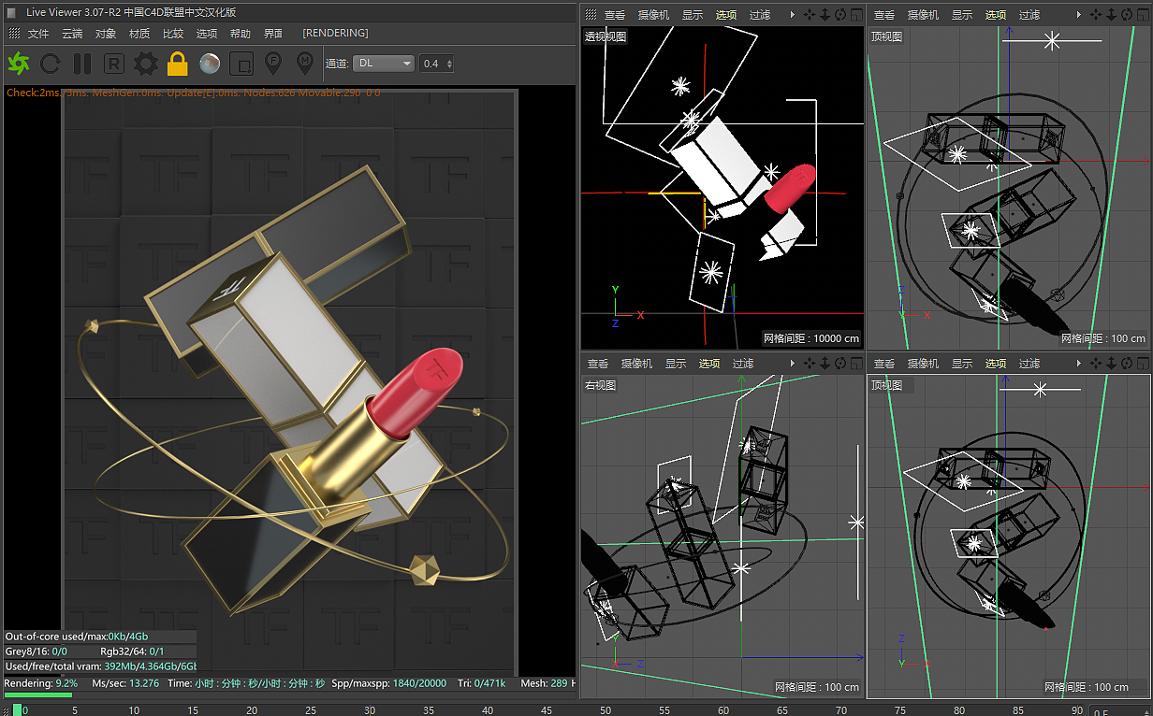Open the 帮助 menu in Live Viewer

241,34
